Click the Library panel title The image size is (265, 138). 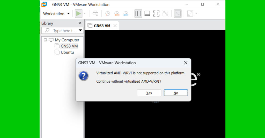click(47, 23)
